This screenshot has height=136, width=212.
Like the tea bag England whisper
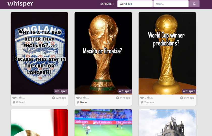[x=14, y=98]
